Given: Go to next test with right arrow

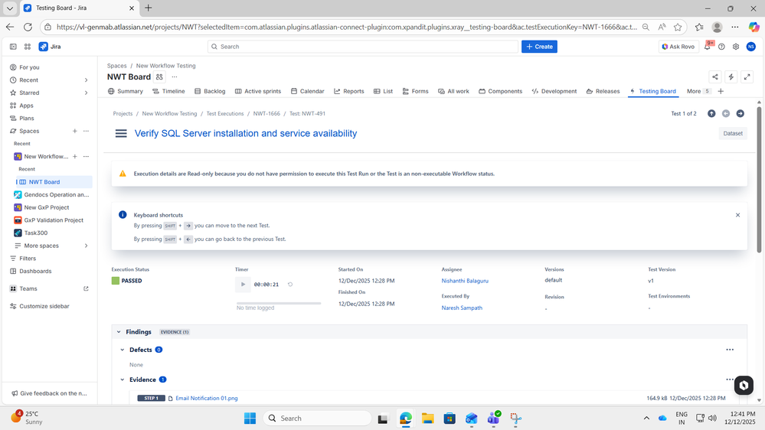Looking at the screenshot, I should [x=740, y=113].
